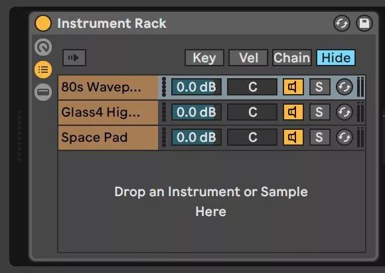The width and height of the screenshot is (385, 273).
Task: Toggle the Chain List view button
Action: pyautogui.click(x=43, y=70)
